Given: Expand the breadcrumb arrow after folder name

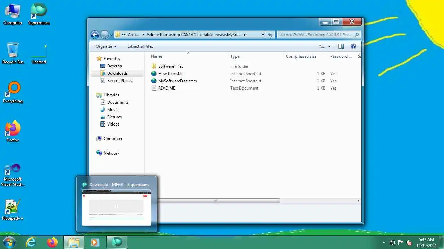Looking at the screenshot, I should pyautogui.click(x=244, y=35).
